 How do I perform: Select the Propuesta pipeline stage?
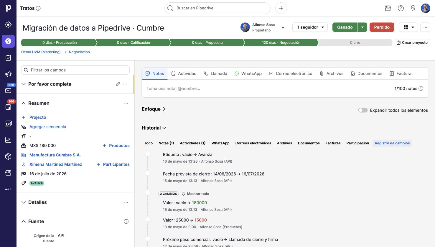pyautogui.click(x=207, y=43)
